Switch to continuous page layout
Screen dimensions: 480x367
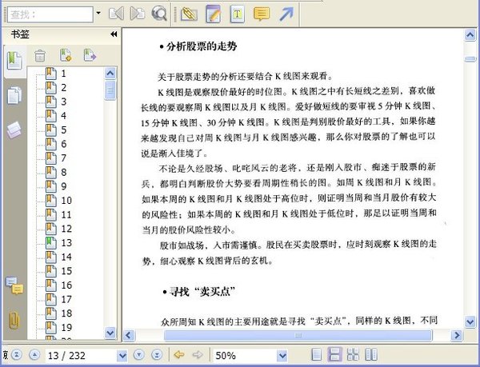pyautogui.click(x=334, y=355)
